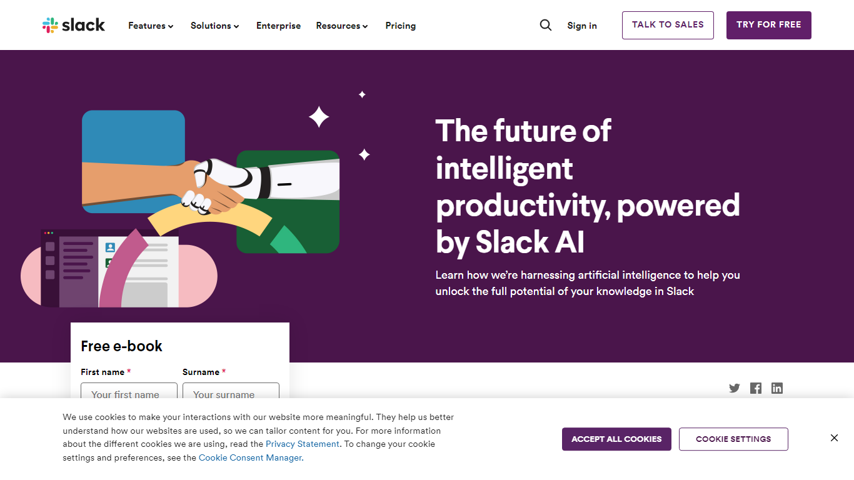Open the TALK TO SALES button
The height and width of the screenshot is (480, 854).
[668, 25]
